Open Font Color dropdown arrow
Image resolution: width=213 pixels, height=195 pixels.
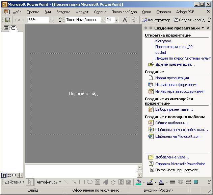click(x=167, y=182)
